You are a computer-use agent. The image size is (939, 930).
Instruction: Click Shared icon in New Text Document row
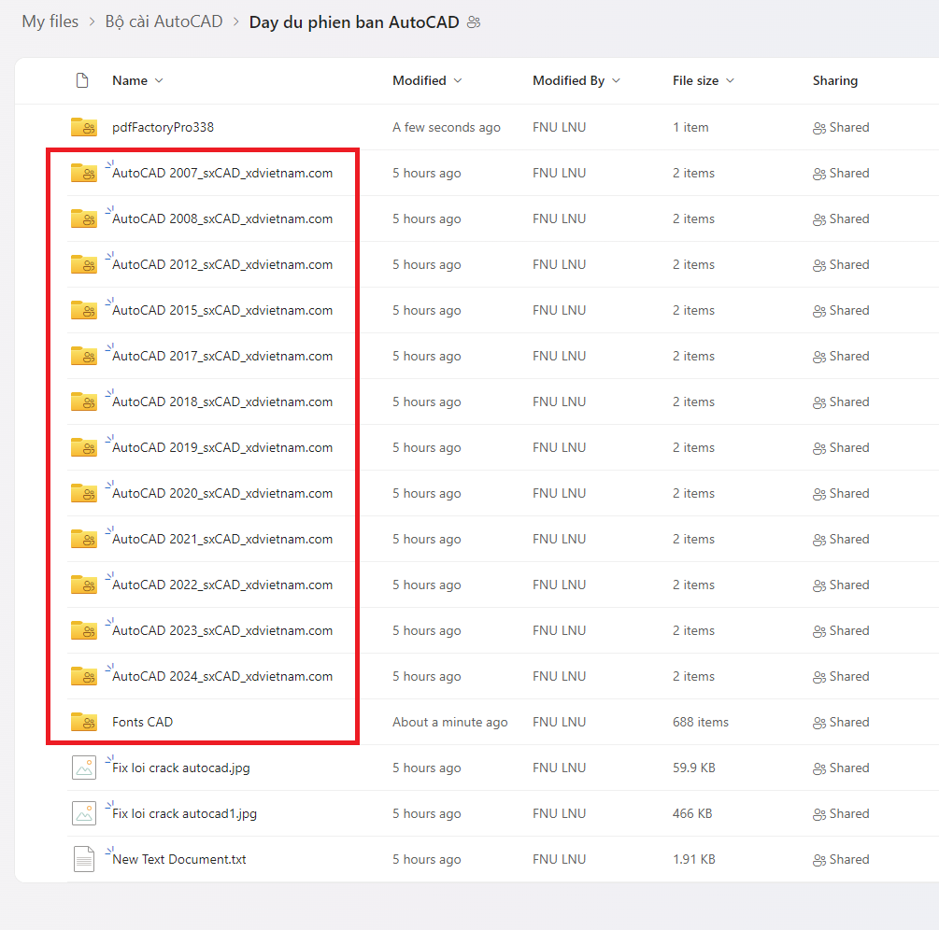[x=818, y=860]
